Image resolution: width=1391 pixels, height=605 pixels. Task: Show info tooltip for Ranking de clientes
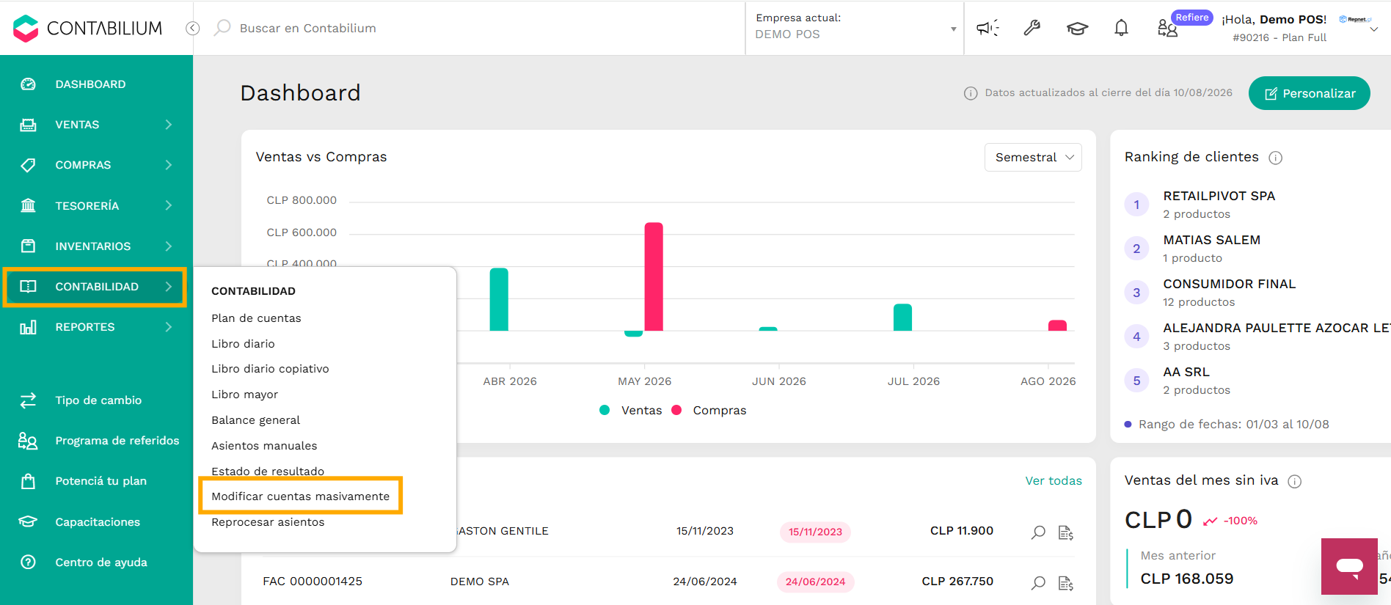[x=1276, y=158]
